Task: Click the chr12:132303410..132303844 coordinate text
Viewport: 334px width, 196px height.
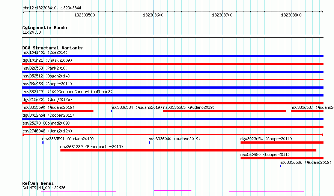Action: 52,8
